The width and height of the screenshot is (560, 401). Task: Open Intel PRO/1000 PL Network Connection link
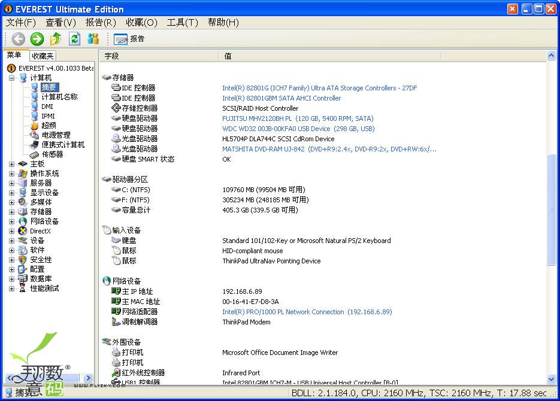click(x=307, y=312)
